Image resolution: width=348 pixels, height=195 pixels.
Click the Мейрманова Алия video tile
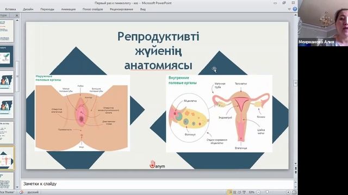coord(323,23)
